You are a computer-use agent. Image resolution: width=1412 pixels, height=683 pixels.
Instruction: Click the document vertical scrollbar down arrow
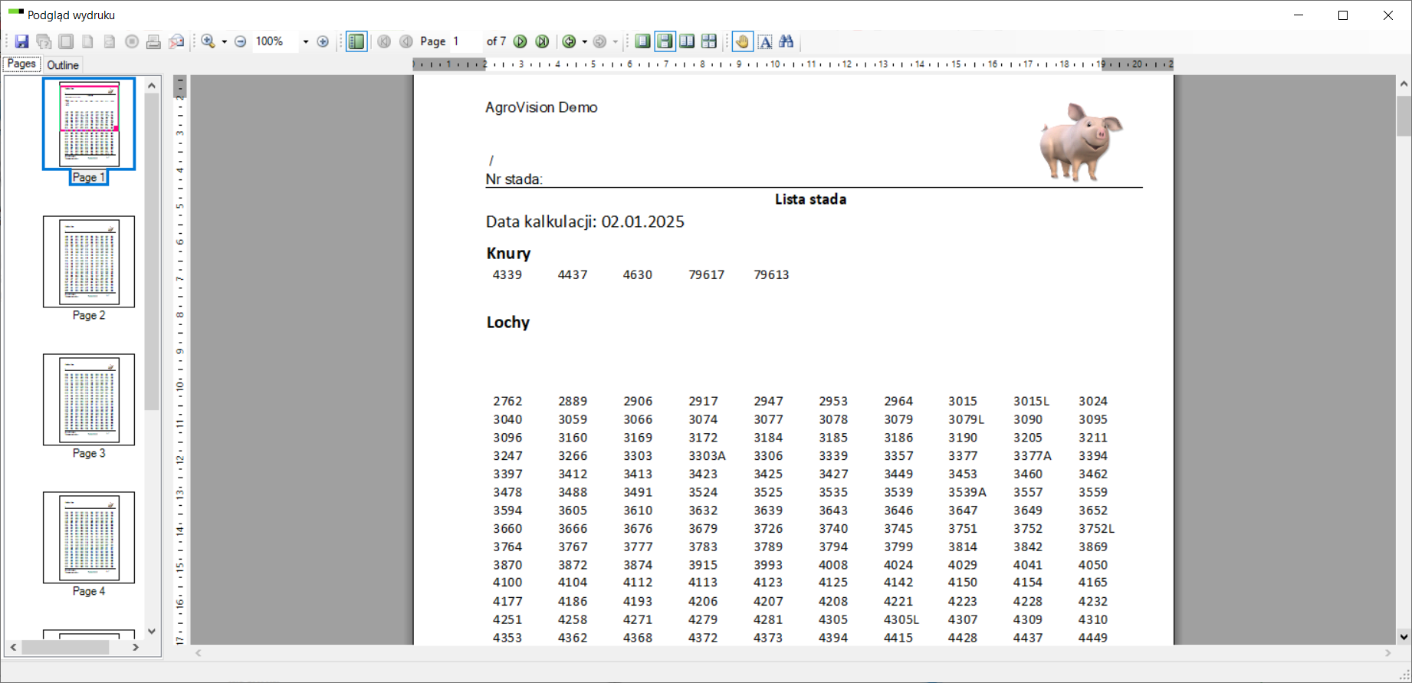coord(1404,636)
